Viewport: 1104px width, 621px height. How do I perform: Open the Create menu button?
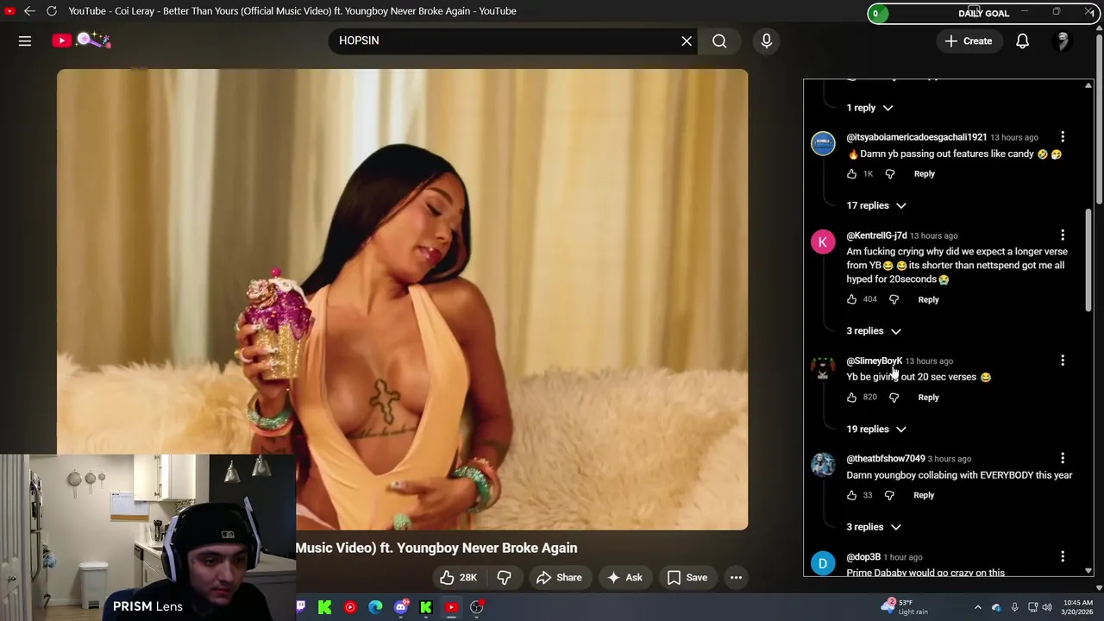coord(969,41)
